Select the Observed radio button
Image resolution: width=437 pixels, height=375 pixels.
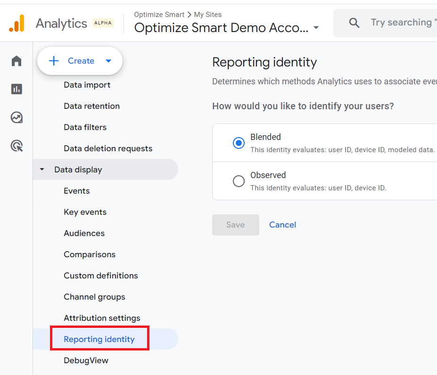coord(239,181)
